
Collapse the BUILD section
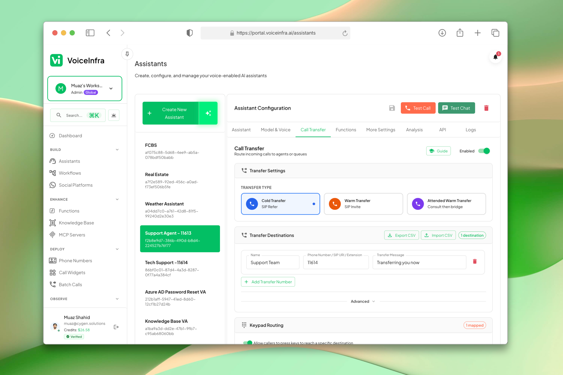coord(117,150)
